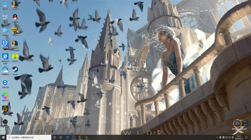Launch the WeGame desktop shortcut

click(x=5, y=110)
